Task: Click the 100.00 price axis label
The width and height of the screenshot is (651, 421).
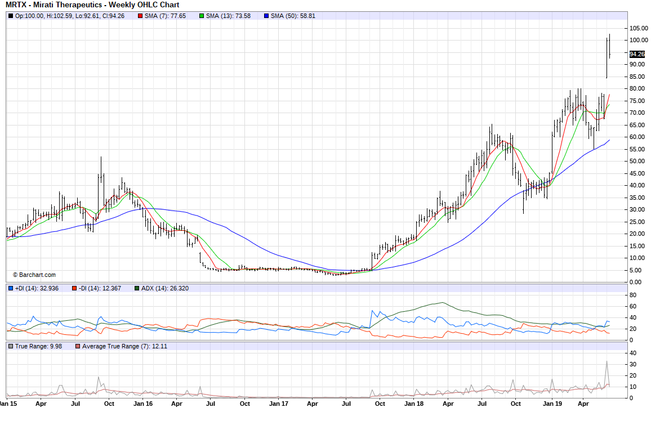Action: tap(639, 40)
